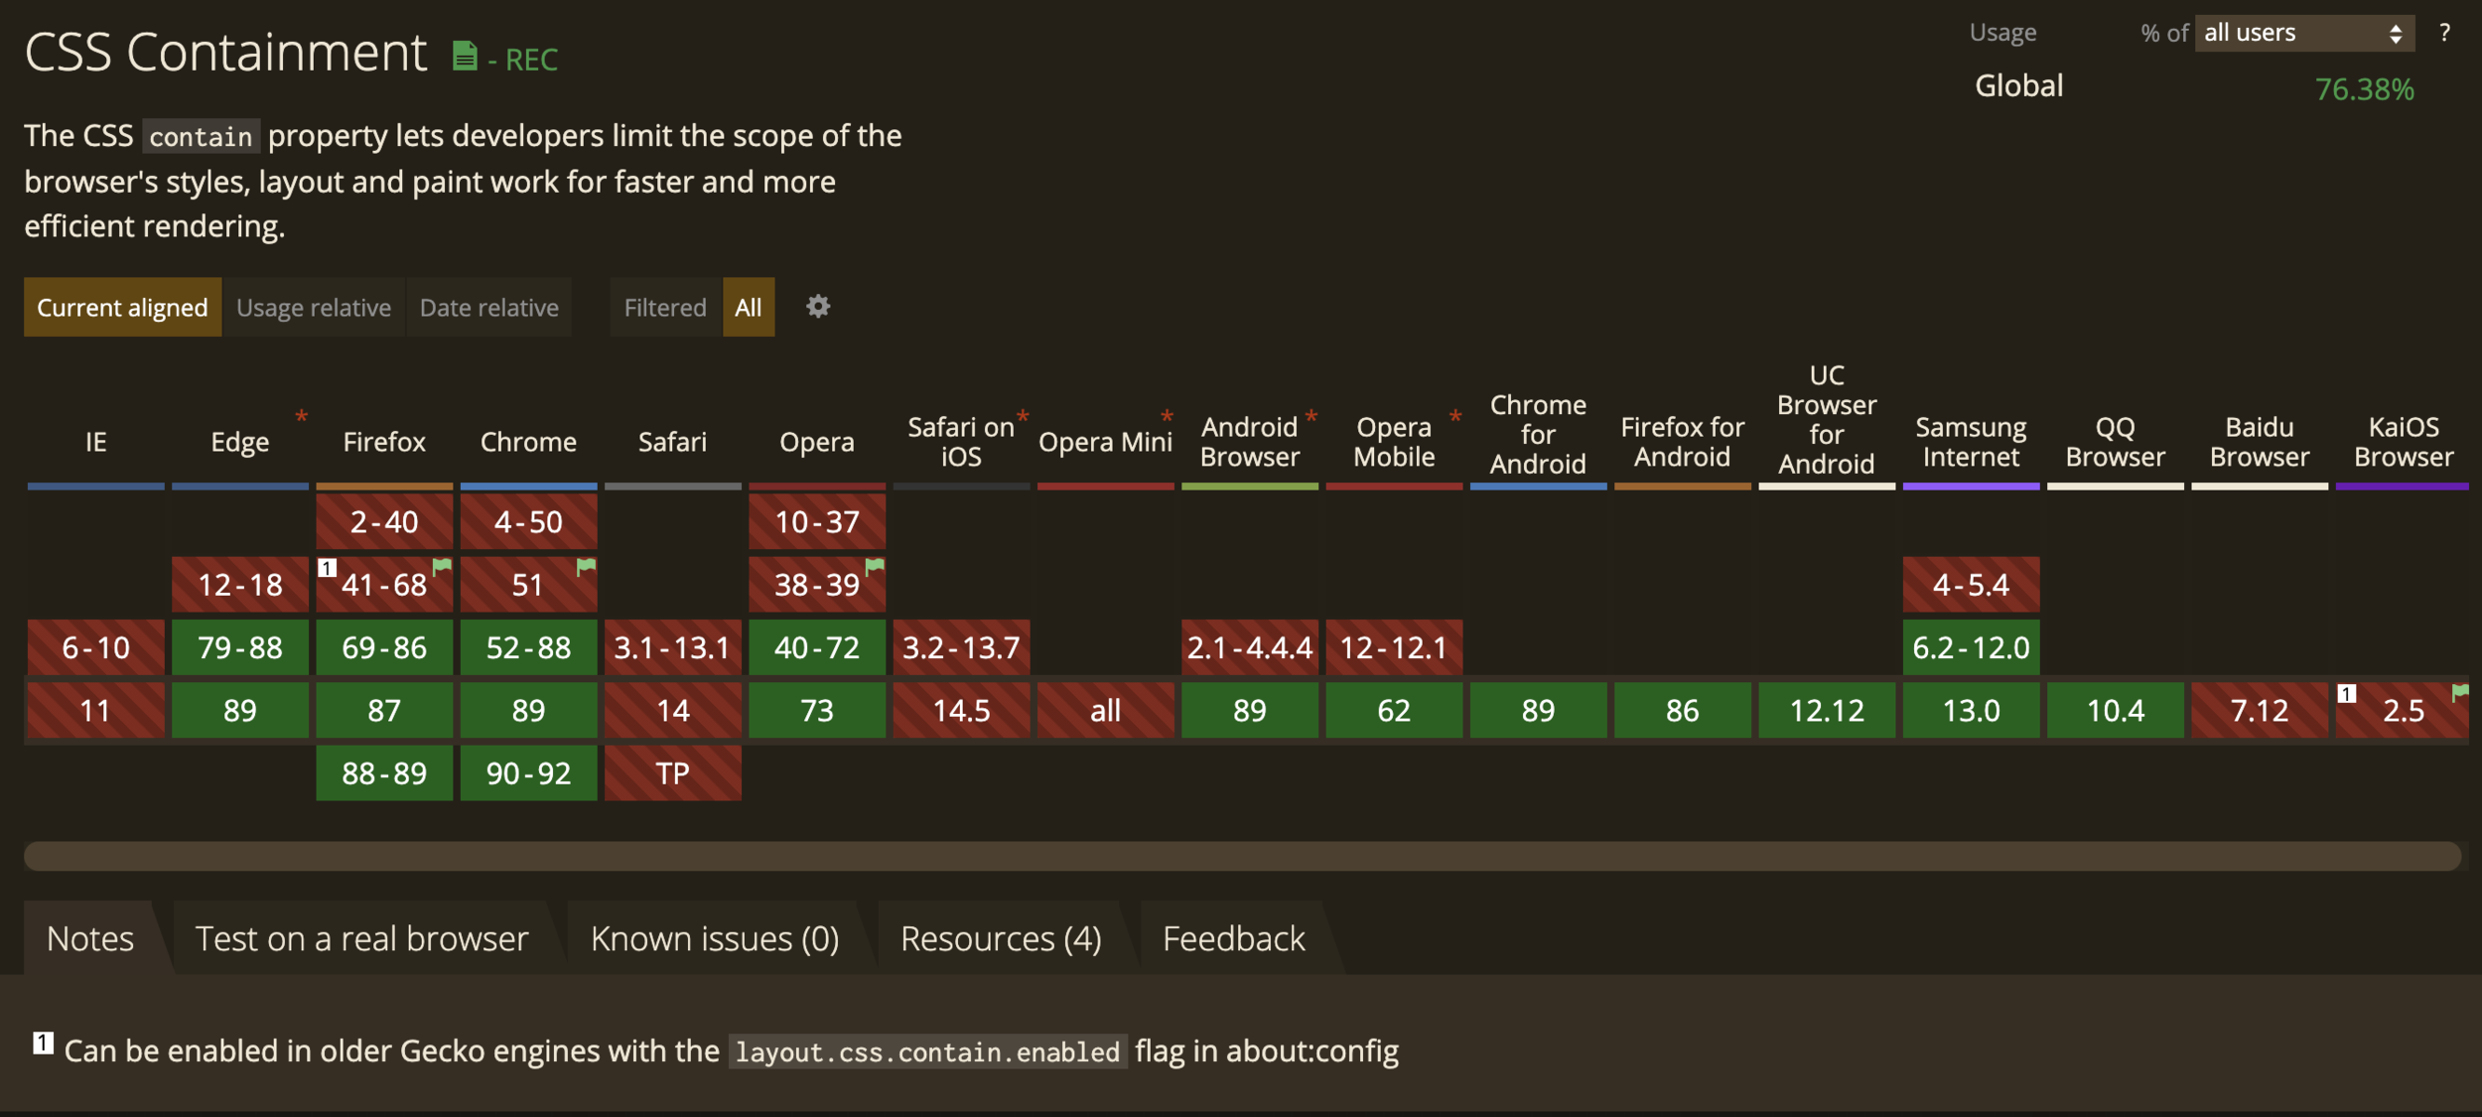Open Test on a real browser tab
Viewport: 2482px width, 1117px height.
[x=361, y=938]
